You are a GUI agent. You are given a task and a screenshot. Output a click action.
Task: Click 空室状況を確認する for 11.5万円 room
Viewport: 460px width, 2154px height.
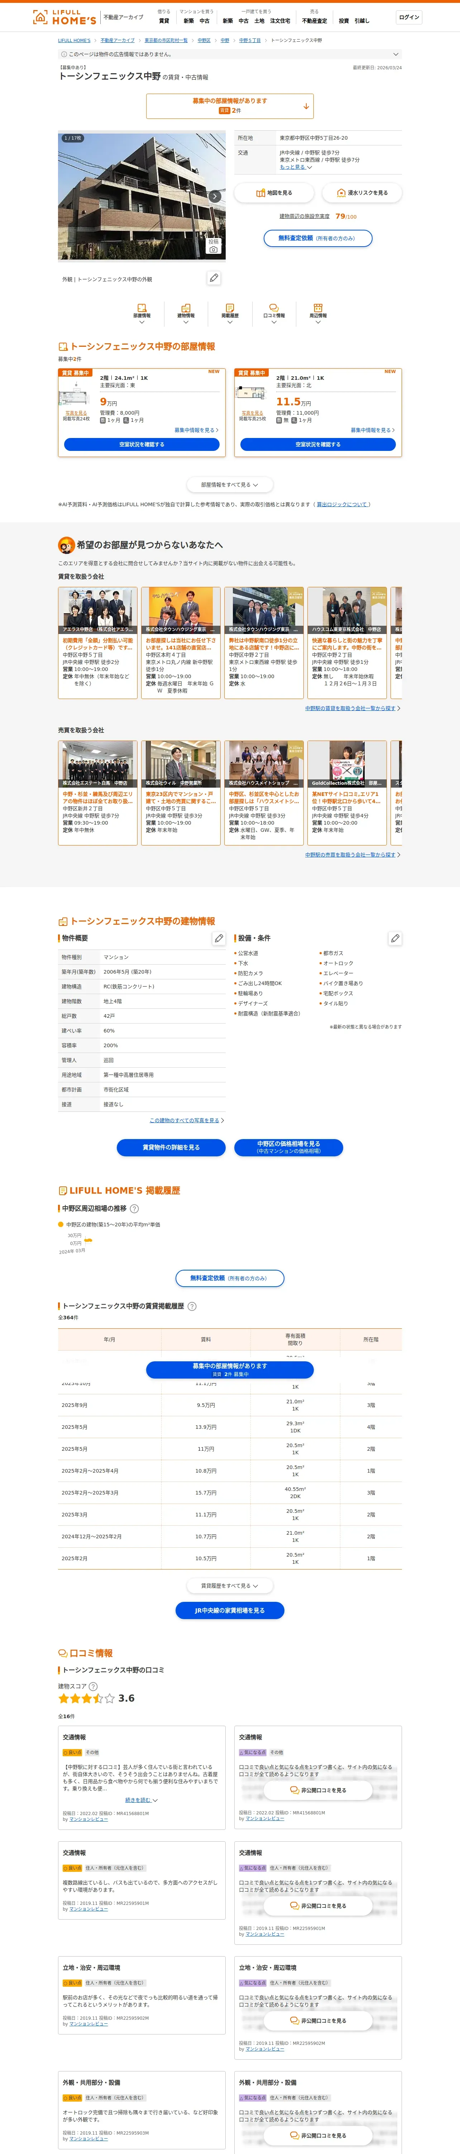coord(318,445)
